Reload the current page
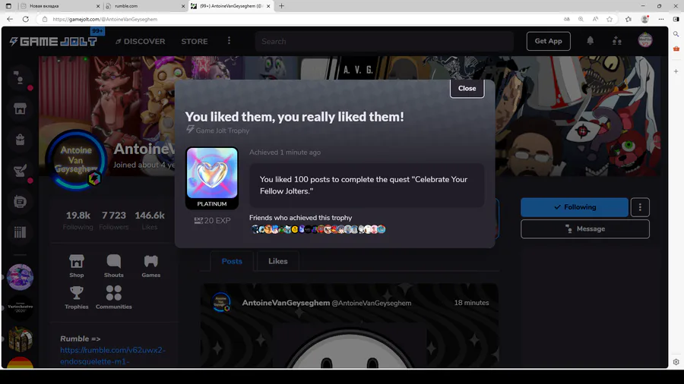Viewport: 684px width, 384px height. (26, 19)
